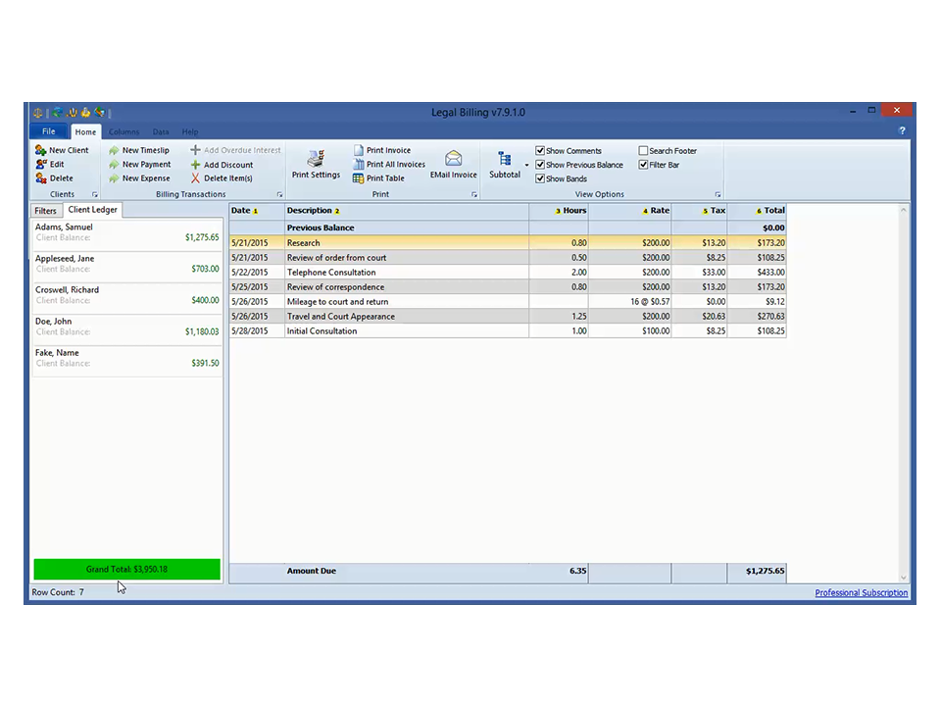This screenshot has height=706, width=941.
Task: Disable the Filter Bar checkbox
Action: [643, 165]
